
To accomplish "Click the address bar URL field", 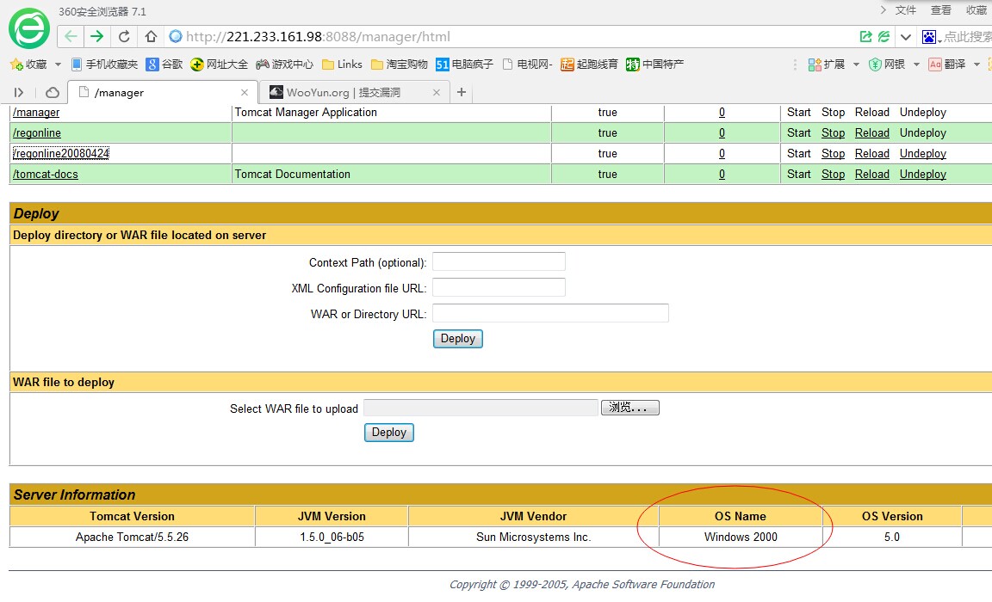I will pos(506,37).
